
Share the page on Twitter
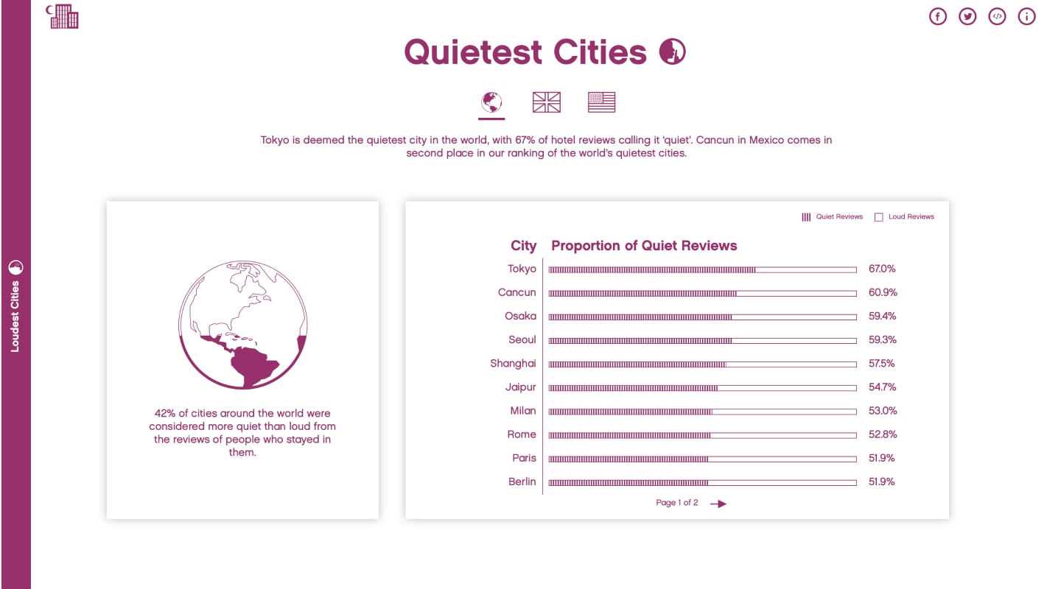tap(967, 16)
